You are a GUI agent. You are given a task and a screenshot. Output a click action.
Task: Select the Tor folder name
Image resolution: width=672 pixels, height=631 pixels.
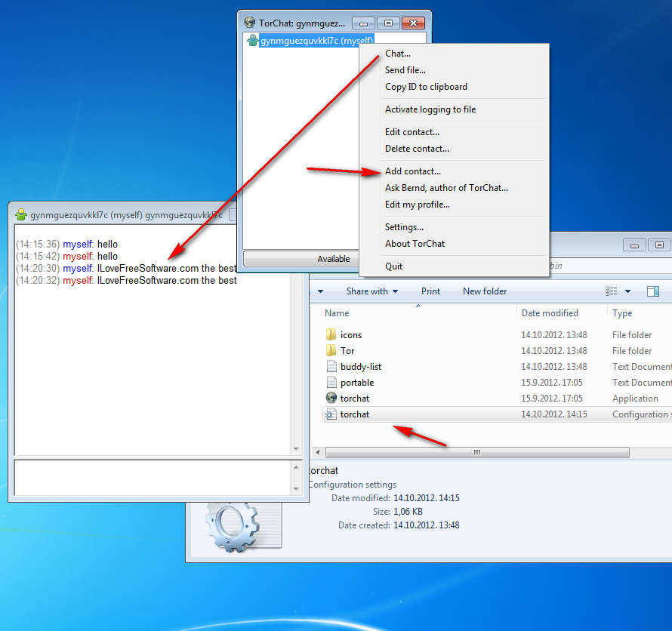(347, 351)
